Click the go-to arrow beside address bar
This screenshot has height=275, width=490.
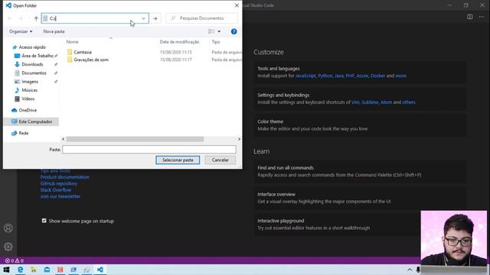(x=155, y=18)
